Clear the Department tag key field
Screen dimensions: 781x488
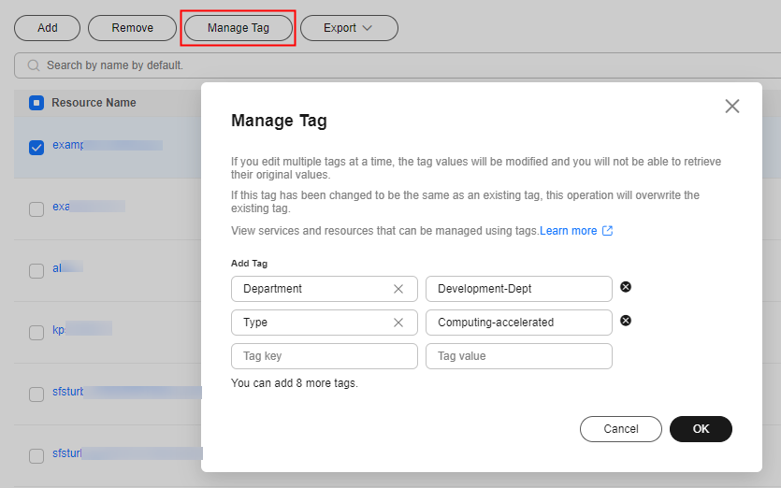398,289
